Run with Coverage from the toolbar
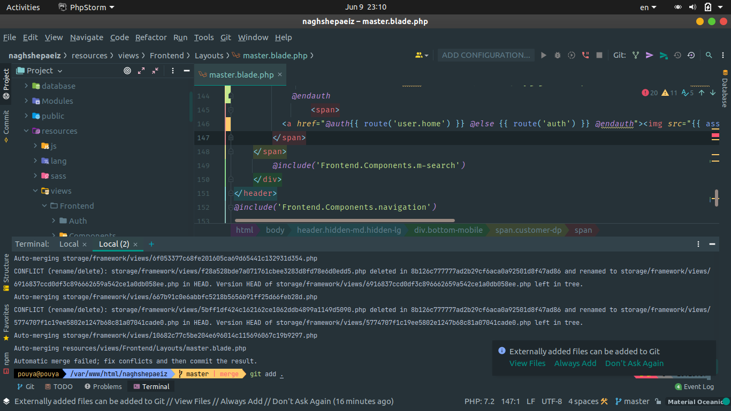This screenshot has width=731, height=411. [x=572, y=55]
